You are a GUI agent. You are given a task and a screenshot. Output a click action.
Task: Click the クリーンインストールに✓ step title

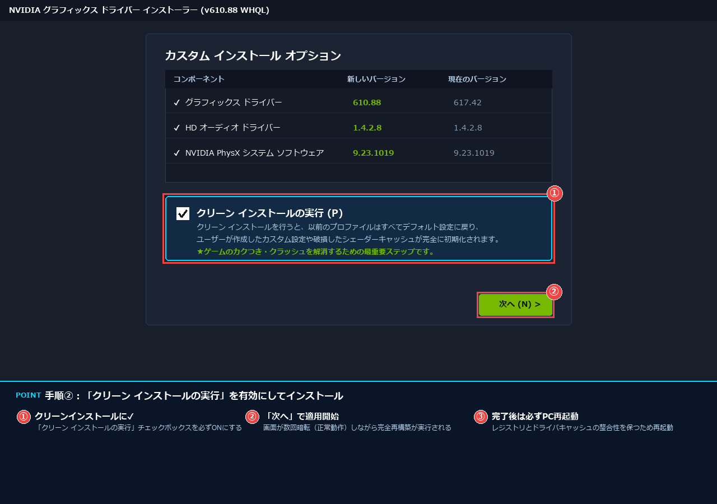(x=85, y=416)
